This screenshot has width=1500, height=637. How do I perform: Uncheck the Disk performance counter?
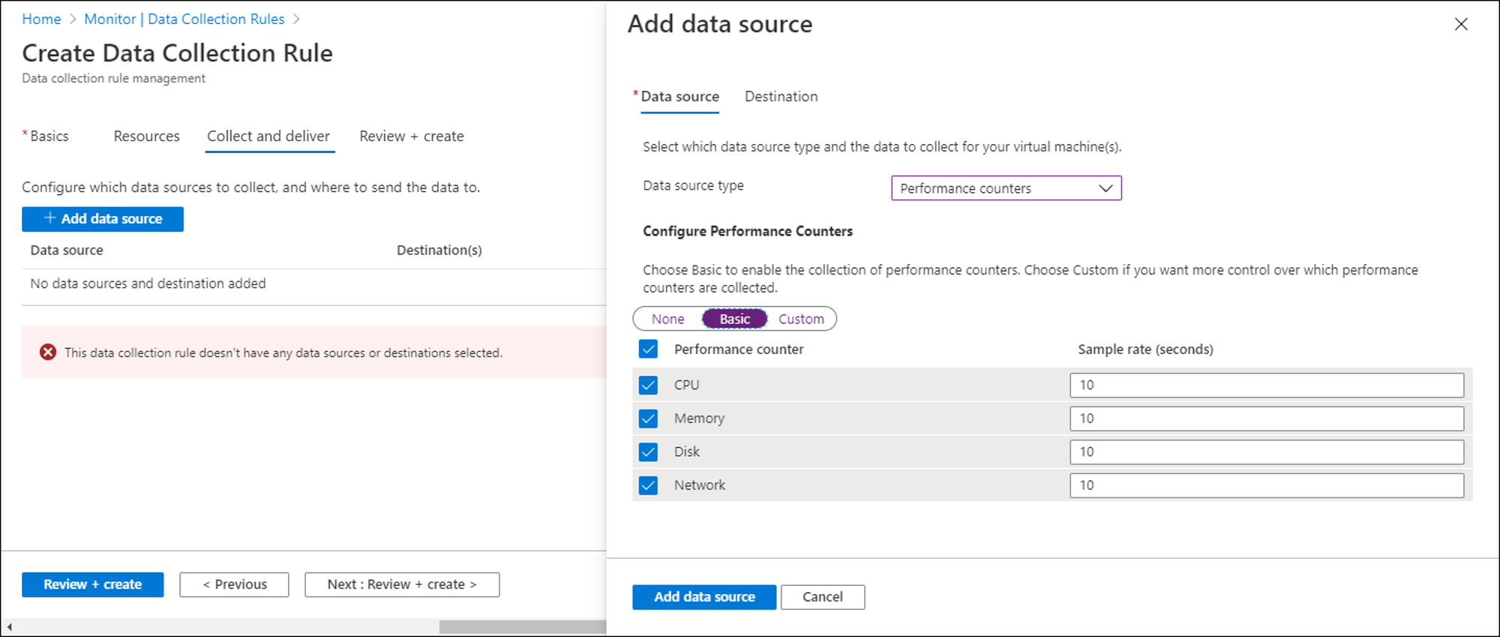coord(648,452)
